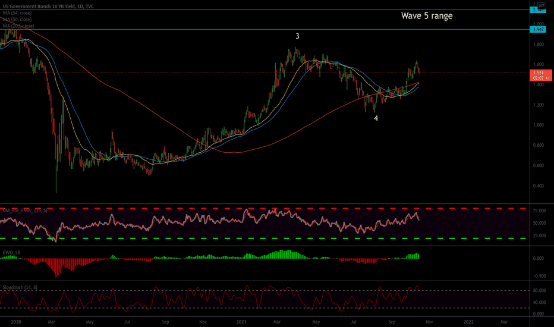554x327 pixels.
Task: Click the 25.000 RSI scale value
Action: click(539, 235)
